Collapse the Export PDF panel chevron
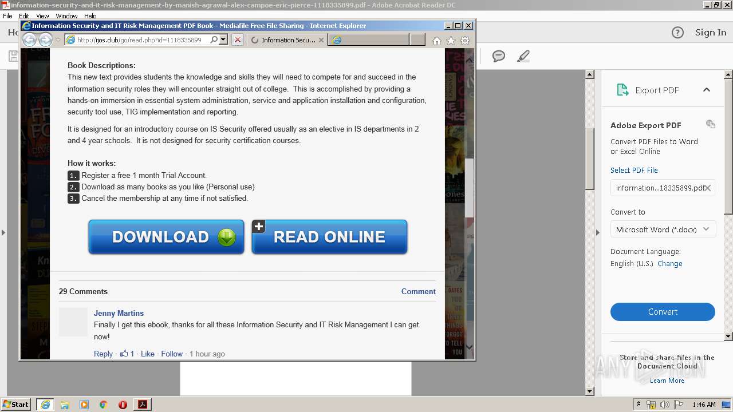 coord(706,90)
